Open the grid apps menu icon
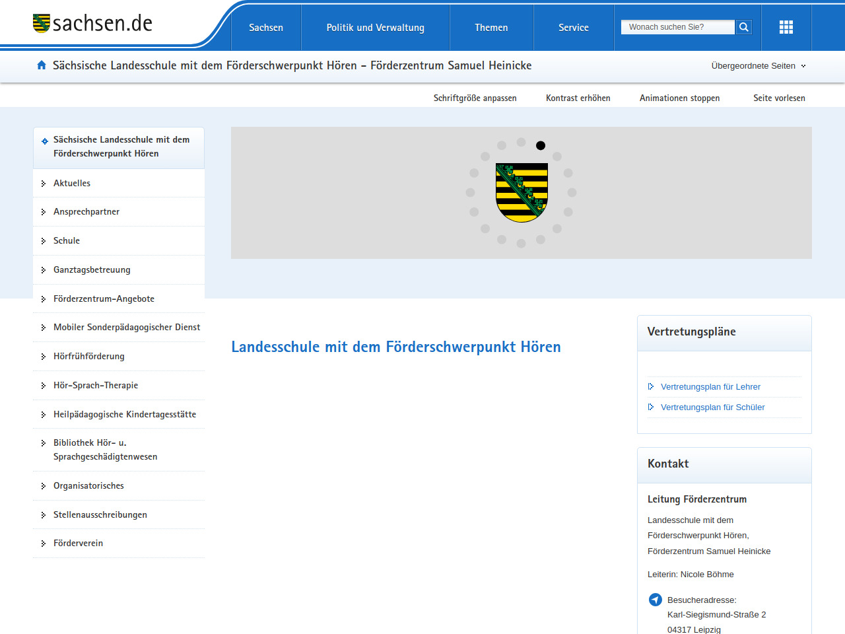The image size is (845, 634). coord(786,27)
